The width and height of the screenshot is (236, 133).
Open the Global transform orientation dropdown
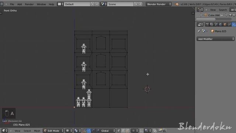(108, 130)
